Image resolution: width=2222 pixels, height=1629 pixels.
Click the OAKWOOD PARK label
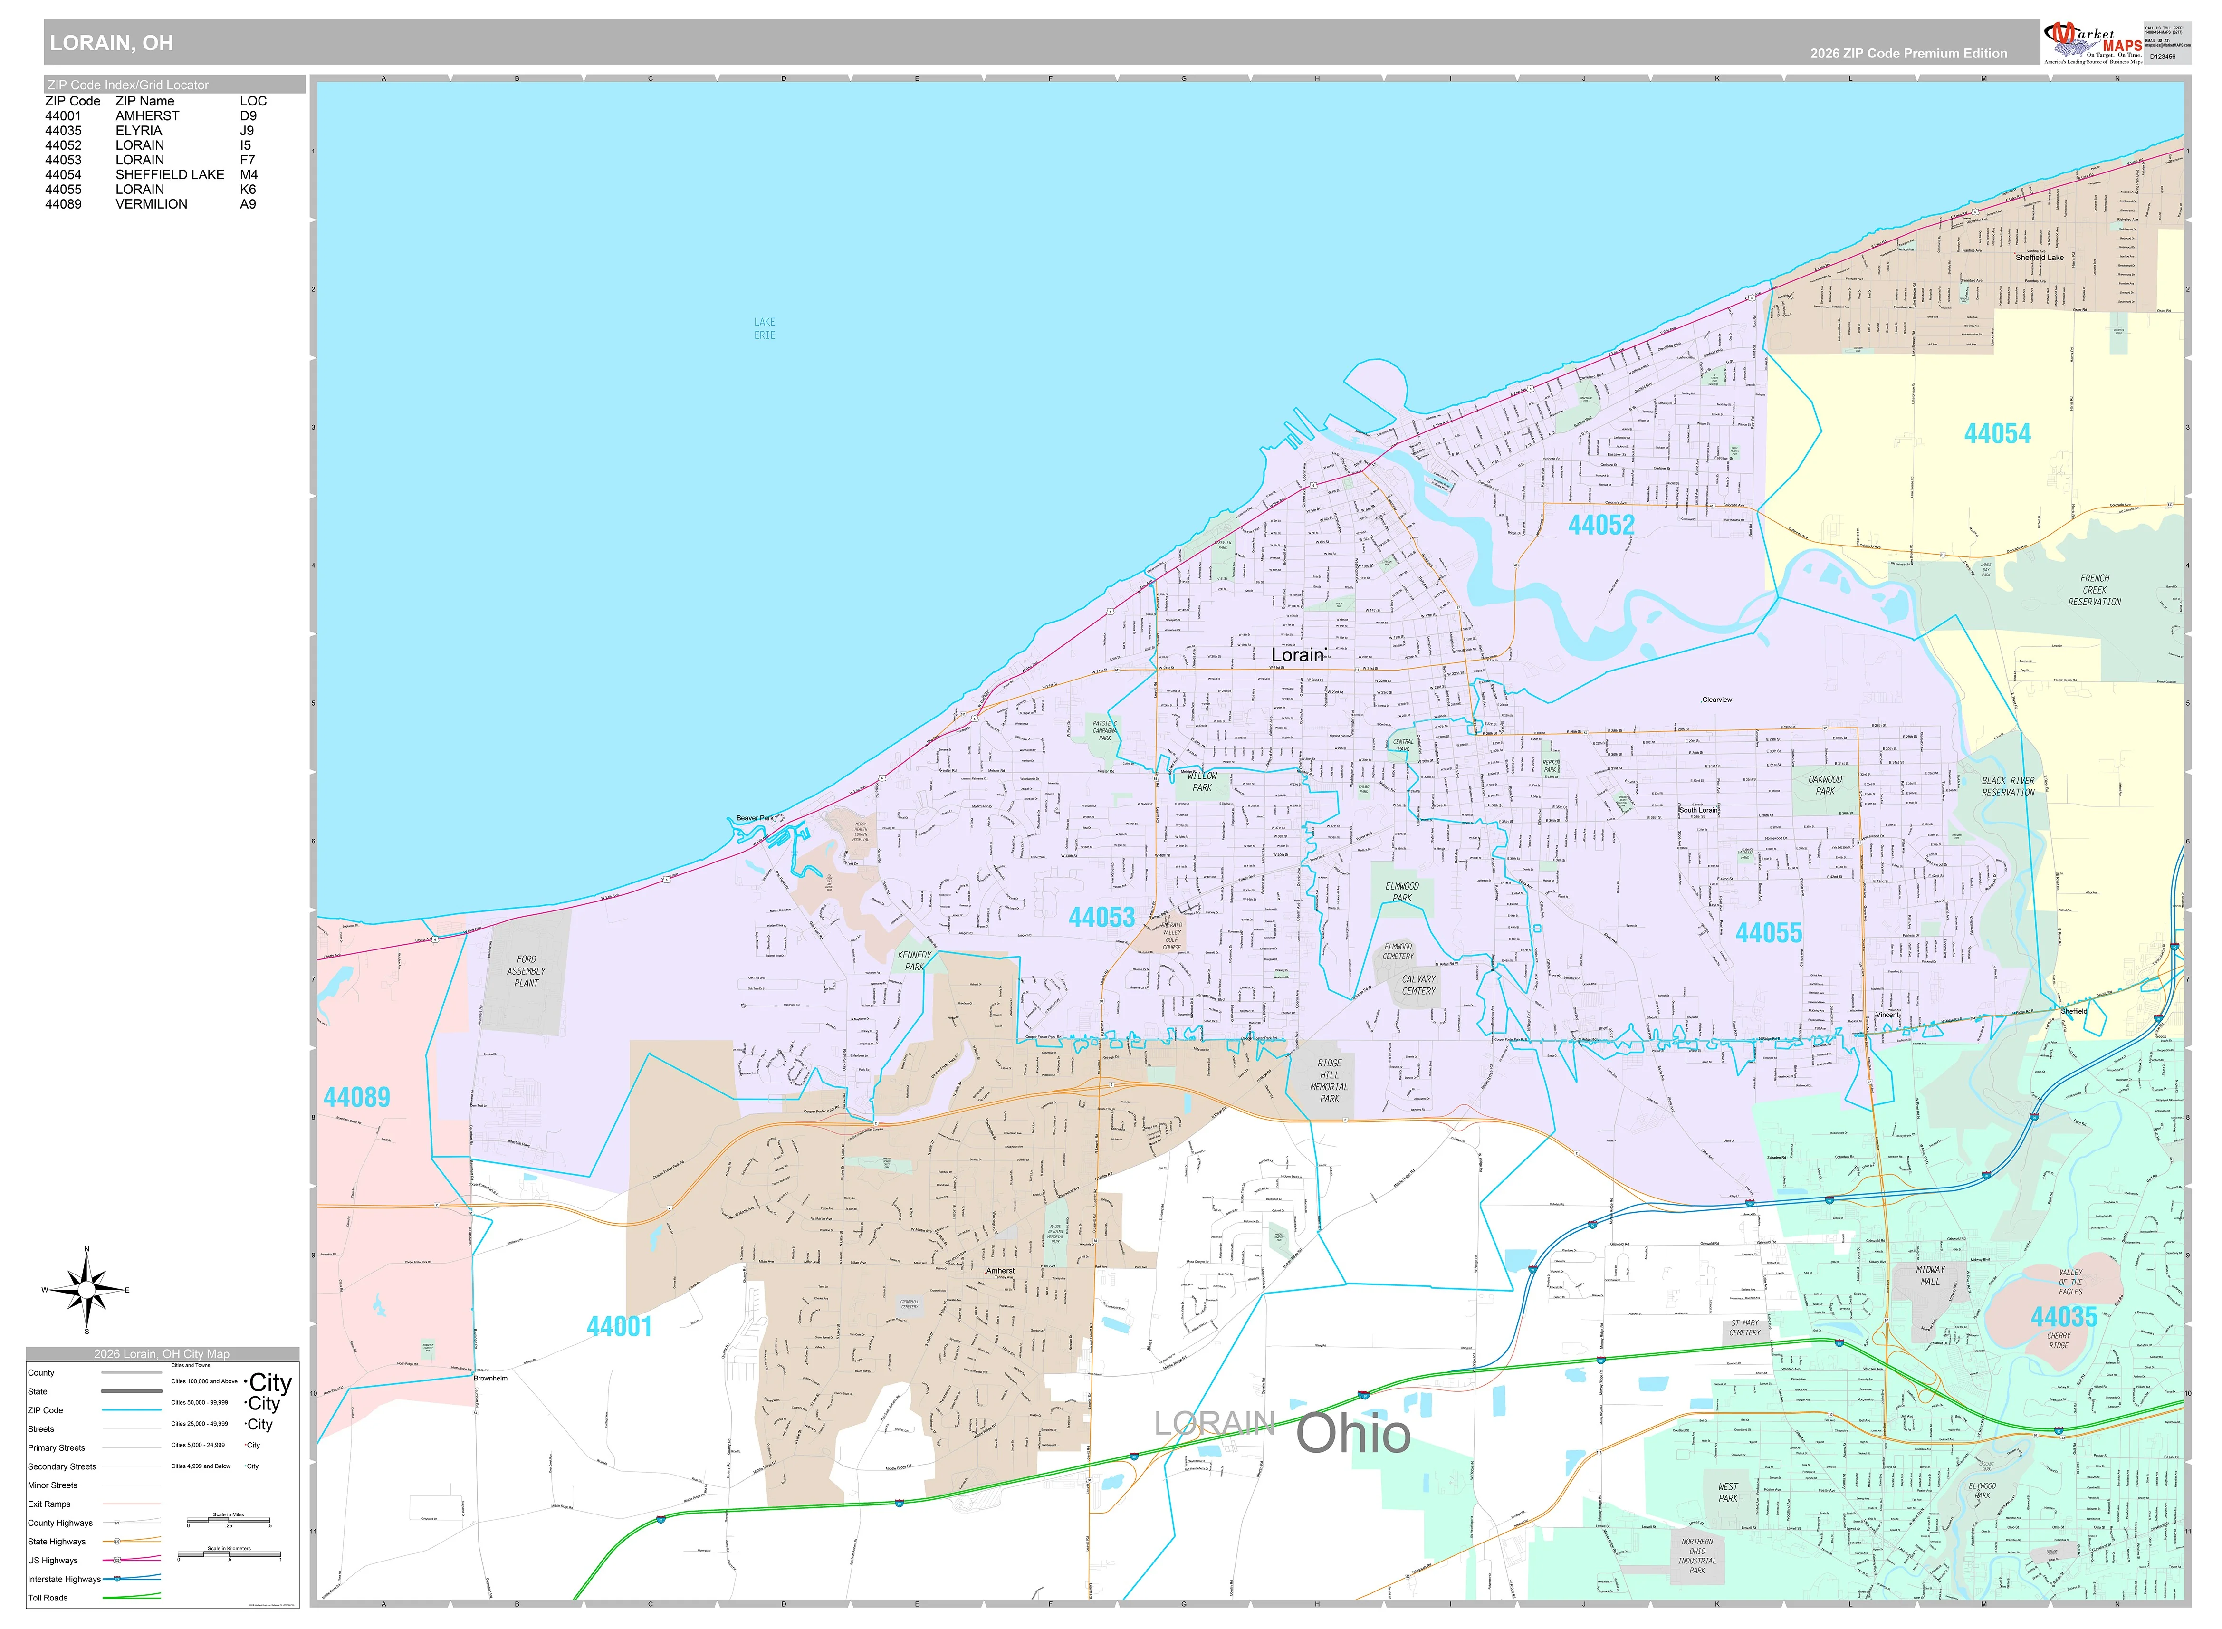1825,785
